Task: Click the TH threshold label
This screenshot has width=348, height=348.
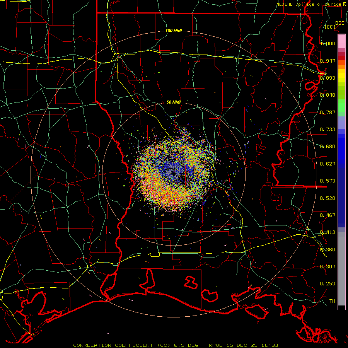Action: click(332, 301)
